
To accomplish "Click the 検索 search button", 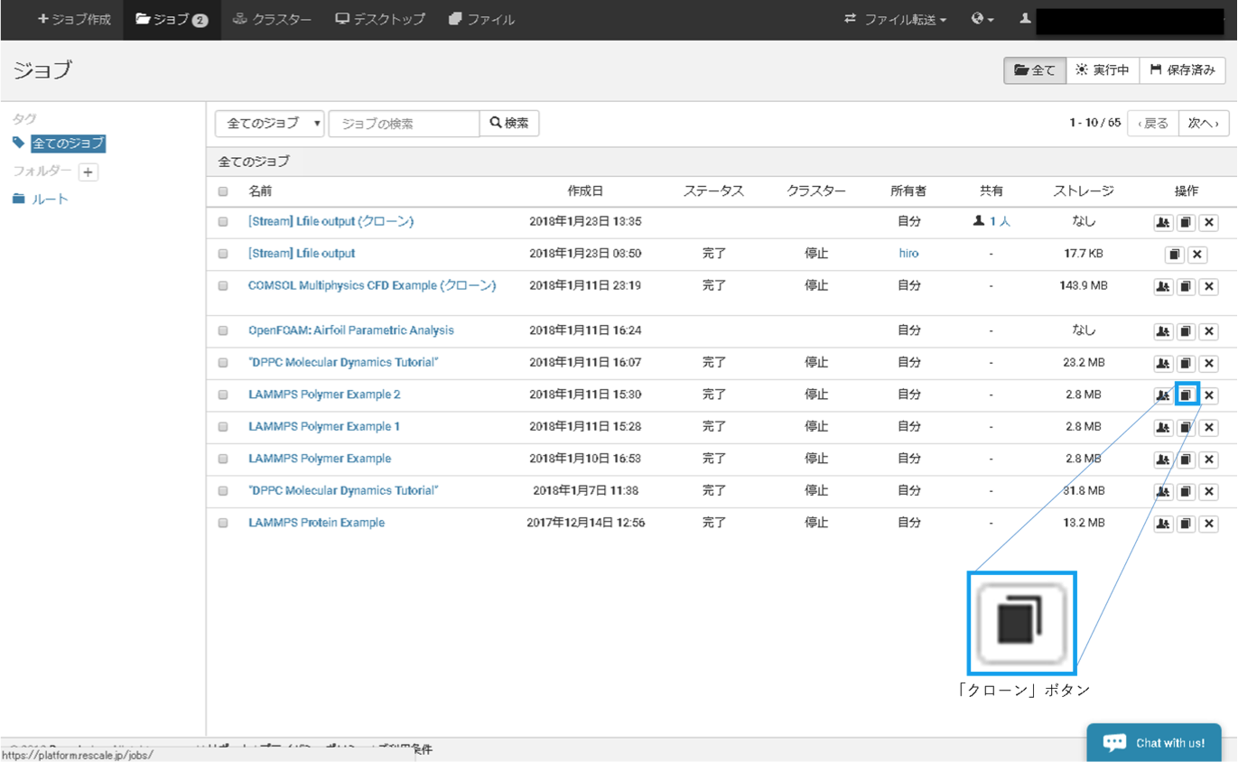I will (509, 124).
